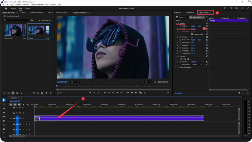The image size is (252, 142).
Task: Toggle Uniform Scale checkbox
Action: coord(192,34)
